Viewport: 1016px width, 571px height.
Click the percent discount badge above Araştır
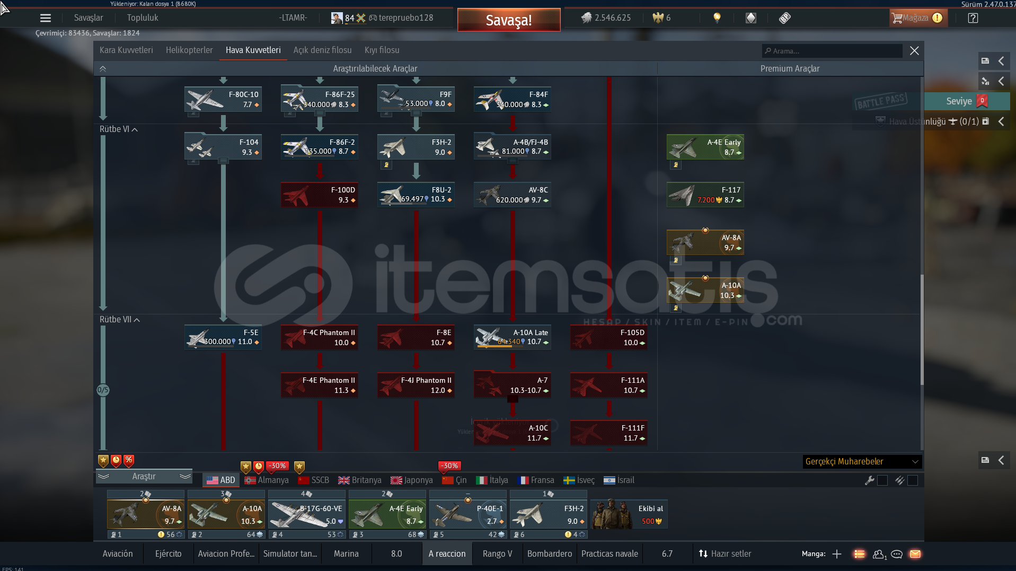coord(129,460)
